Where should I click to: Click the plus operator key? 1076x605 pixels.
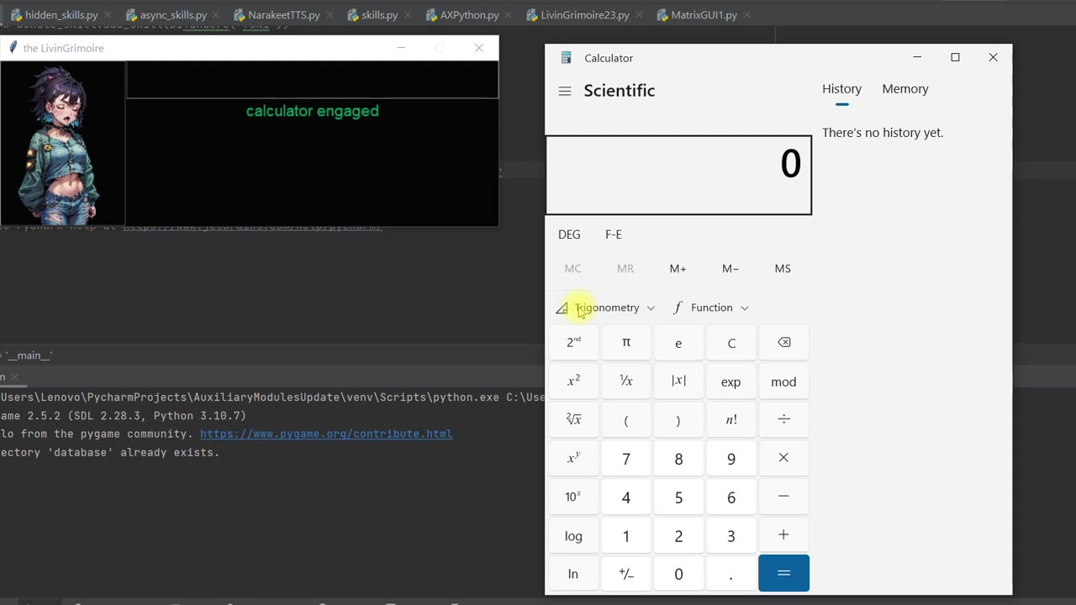pyautogui.click(x=783, y=535)
